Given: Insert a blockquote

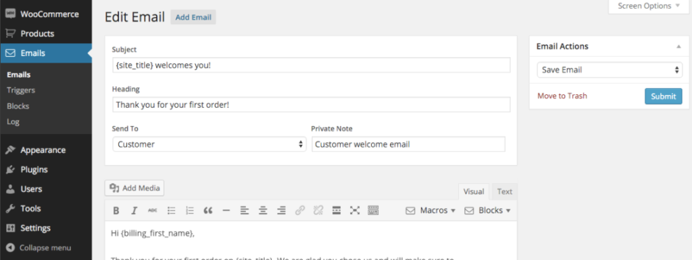Looking at the screenshot, I should [x=208, y=211].
